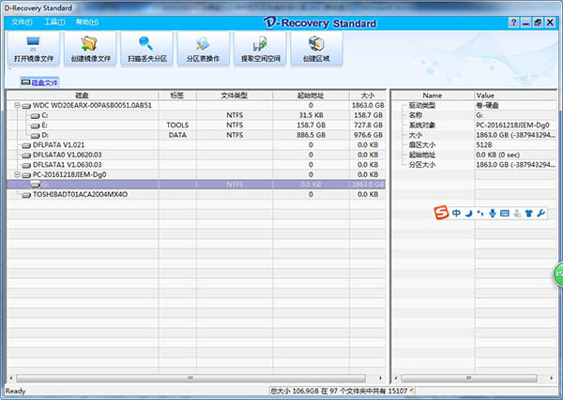
Task: Collapse the PC-20161218JIEM-Dg0 tree node
Action: [17, 174]
